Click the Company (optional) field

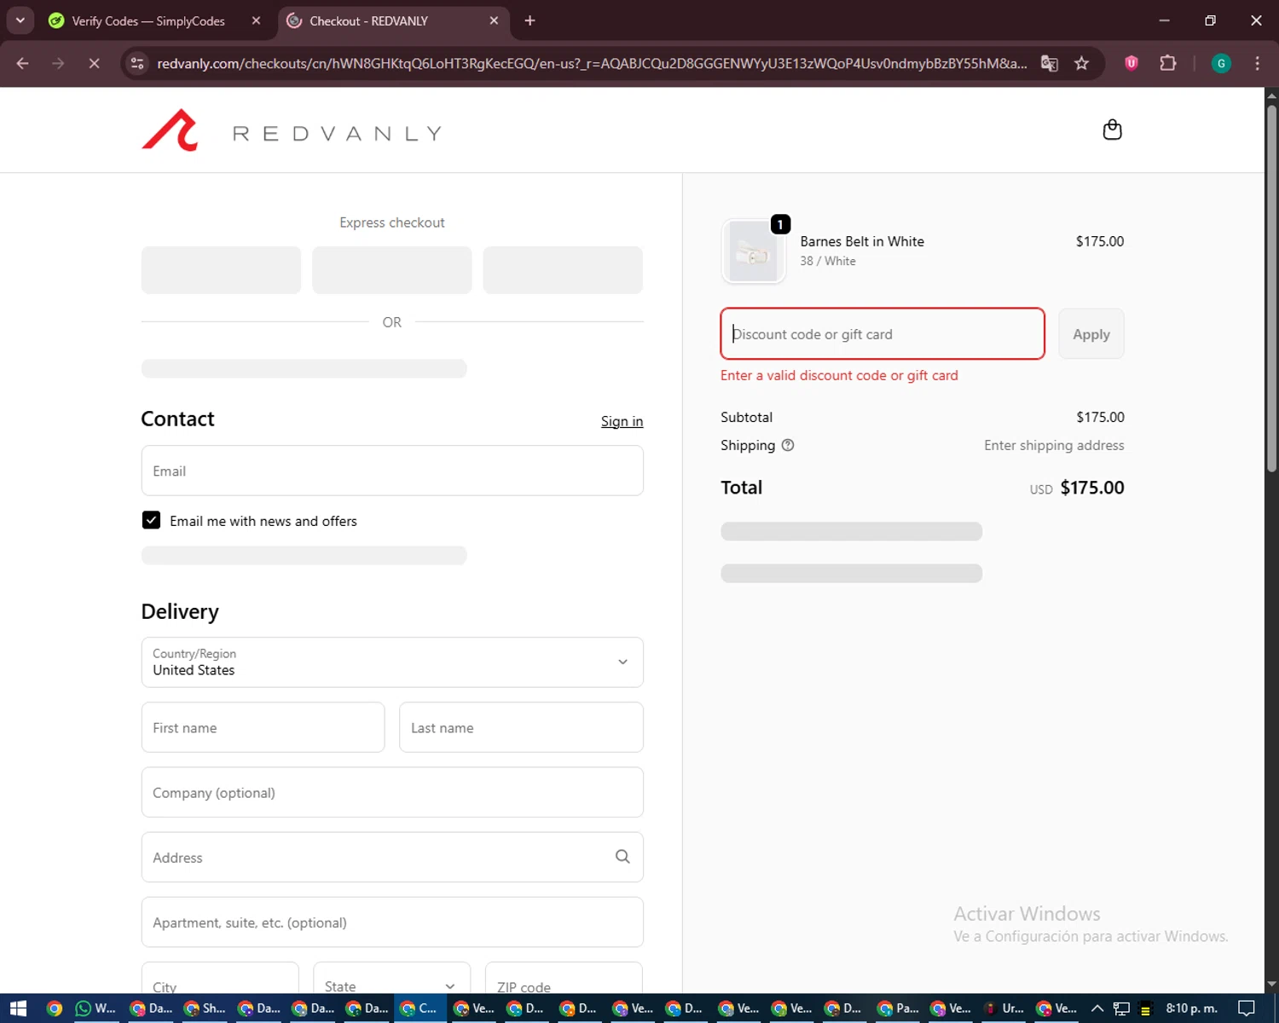(x=392, y=792)
